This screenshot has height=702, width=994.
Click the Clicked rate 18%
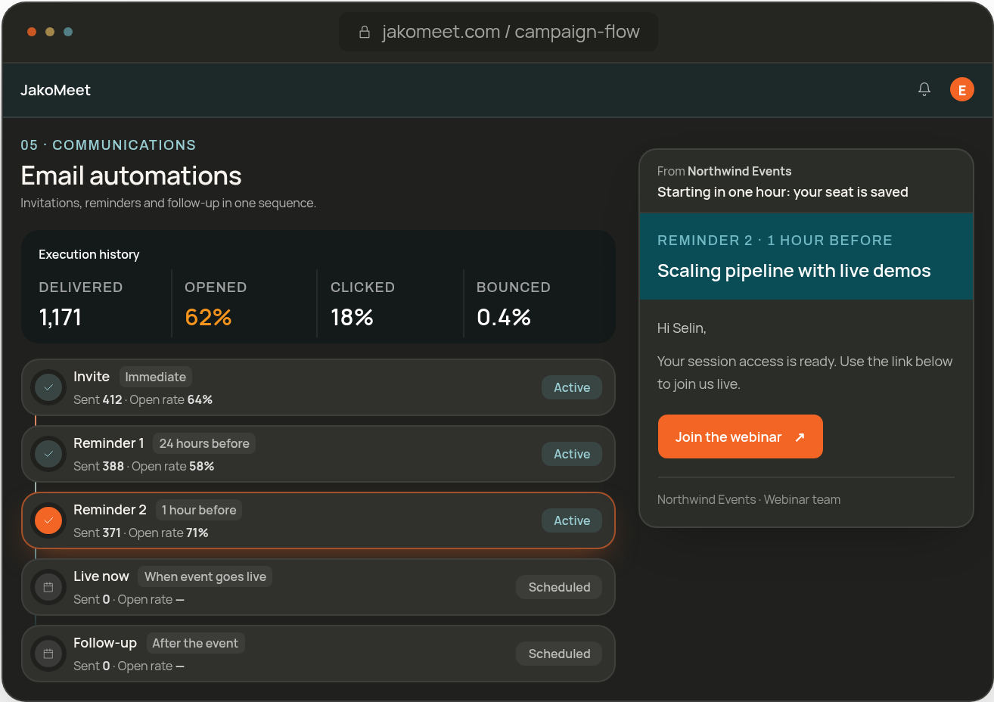pos(352,317)
